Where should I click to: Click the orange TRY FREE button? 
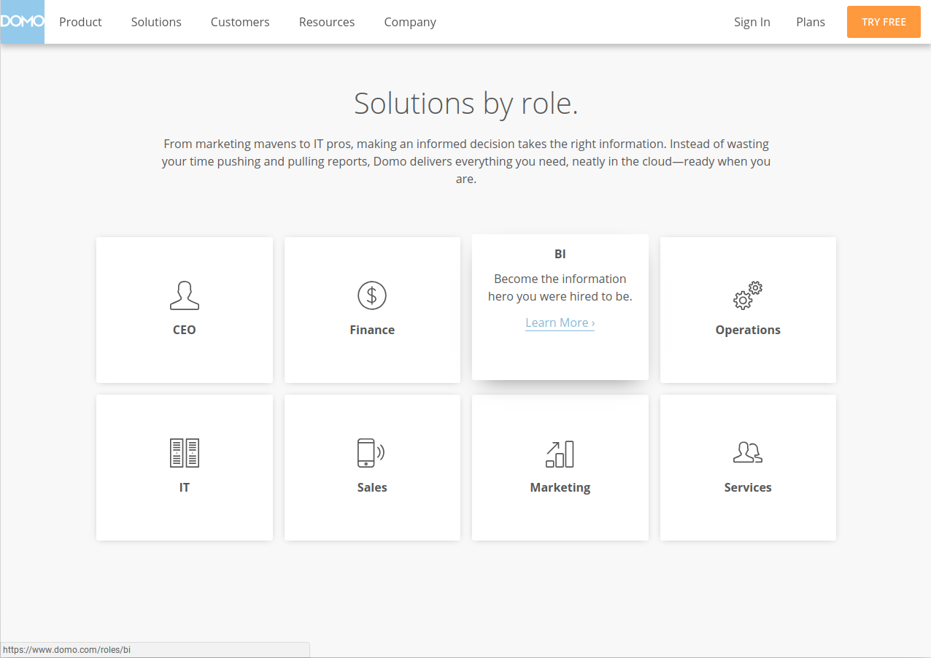coord(884,22)
